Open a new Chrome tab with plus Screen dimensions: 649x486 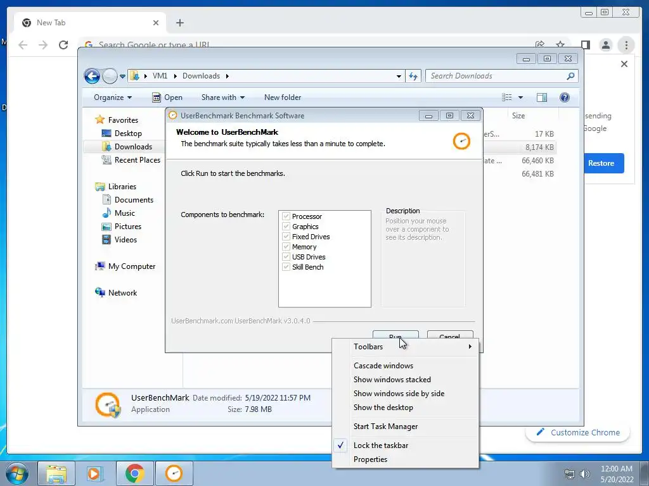179,23
